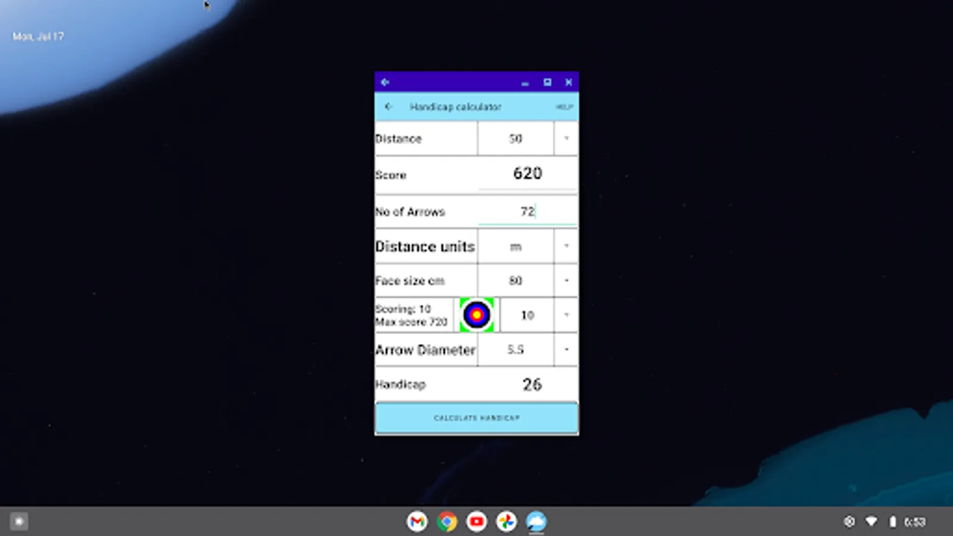
Task: Expand the Distance units dropdown arrow
Action: (x=566, y=246)
